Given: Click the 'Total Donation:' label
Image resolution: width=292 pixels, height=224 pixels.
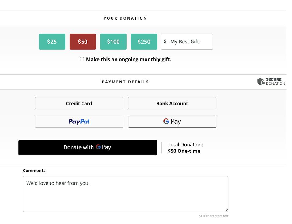Looking at the screenshot, I should pos(185,145).
